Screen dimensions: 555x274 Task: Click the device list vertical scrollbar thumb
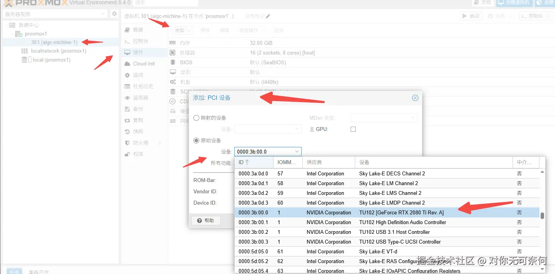pos(542,216)
